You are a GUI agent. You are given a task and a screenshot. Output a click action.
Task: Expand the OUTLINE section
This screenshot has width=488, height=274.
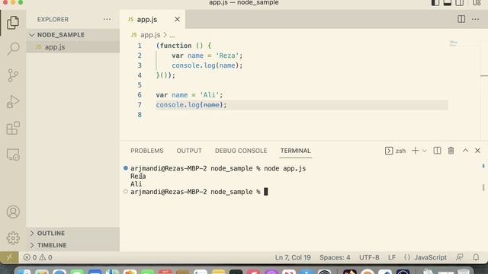point(73,233)
